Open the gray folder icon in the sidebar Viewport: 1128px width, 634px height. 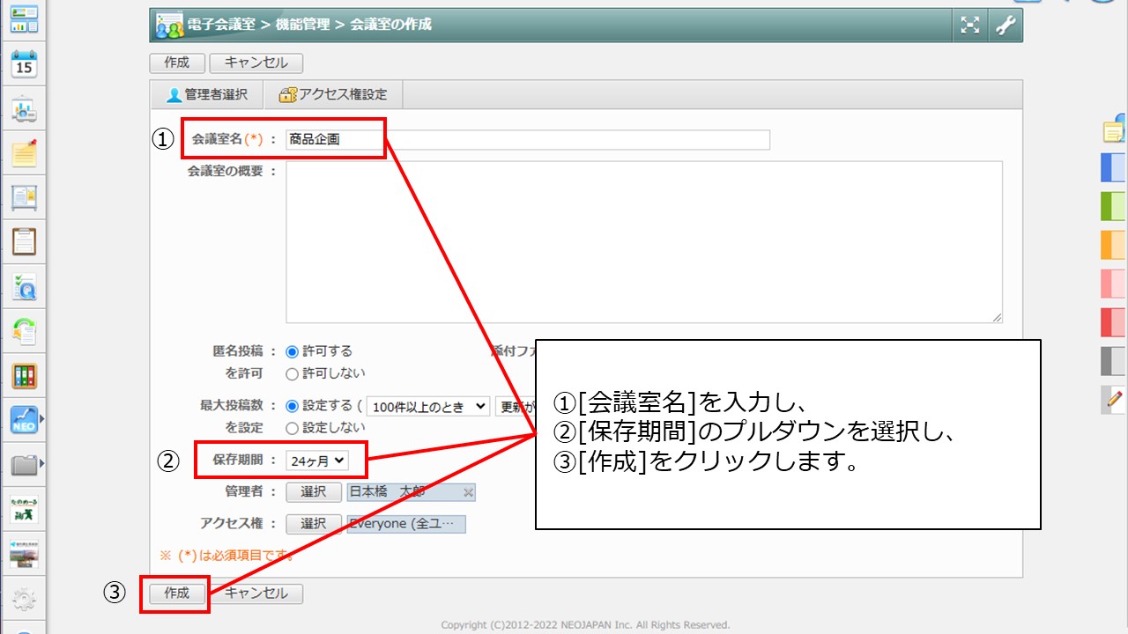pos(23,465)
